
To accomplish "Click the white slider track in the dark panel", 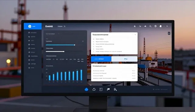I will pyautogui.click(x=55, y=51).
